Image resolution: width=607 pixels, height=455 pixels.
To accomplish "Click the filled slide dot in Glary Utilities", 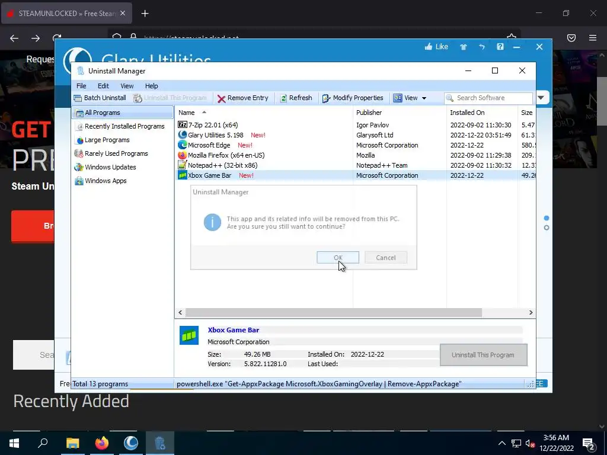I will click(546, 218).
